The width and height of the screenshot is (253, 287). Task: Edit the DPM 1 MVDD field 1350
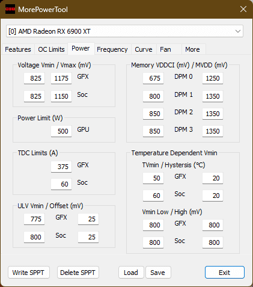point(213,96)
